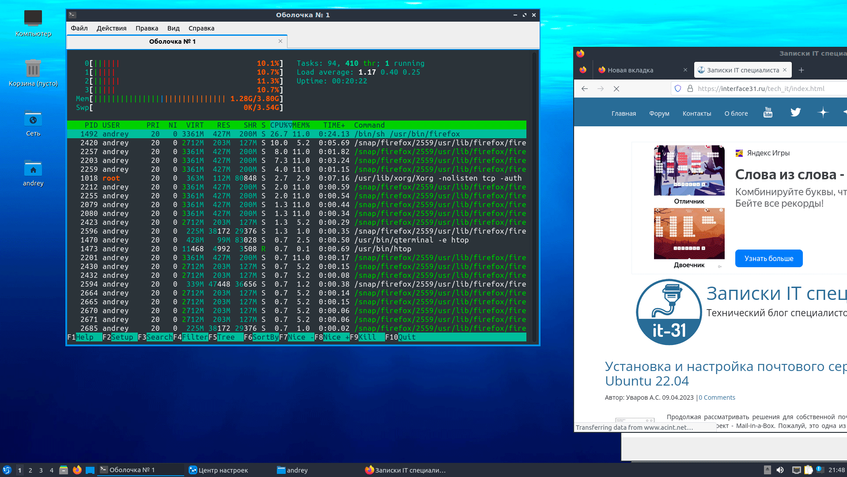Sort htop processes by the MEM% column
Screen dimensions: 847x477
[301, 125]
